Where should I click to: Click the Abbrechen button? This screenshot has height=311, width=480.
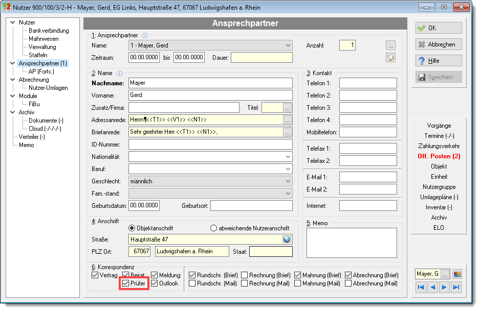439,44
